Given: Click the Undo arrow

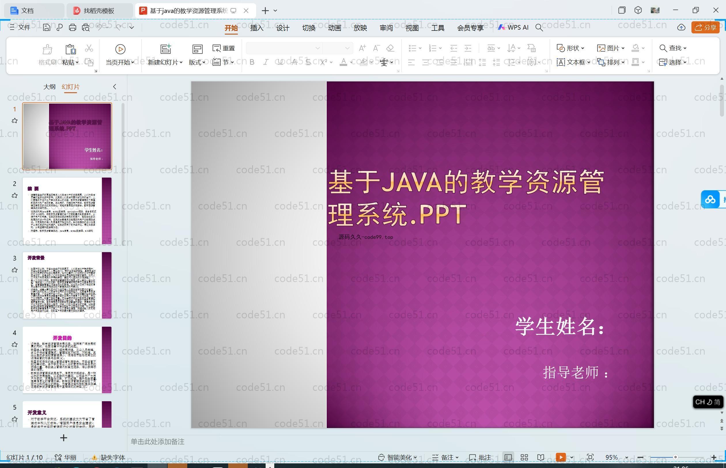Looking at the screenshot, I should 99,27.
